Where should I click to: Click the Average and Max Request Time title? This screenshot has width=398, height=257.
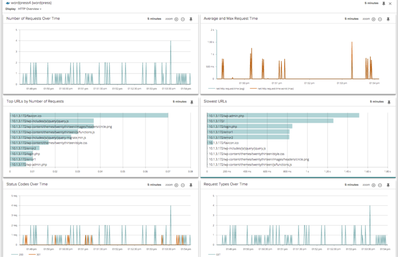click(230, 19)
